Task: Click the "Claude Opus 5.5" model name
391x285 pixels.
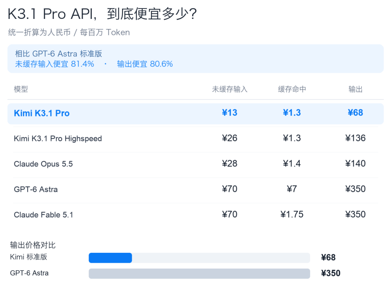Action: point(43,164)
